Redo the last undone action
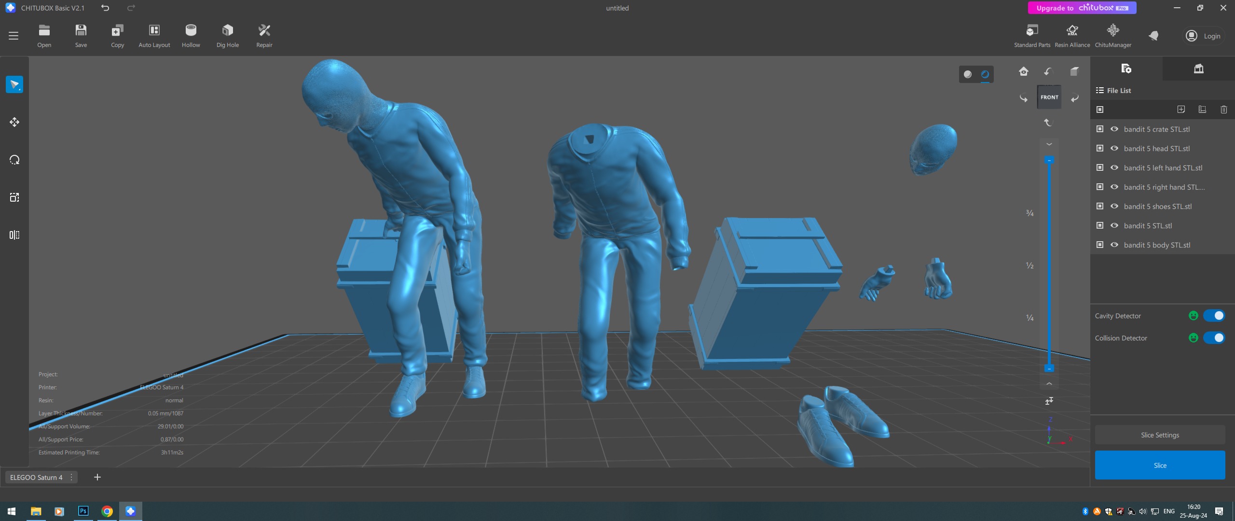This screenshot has width=1235, height=521. (x=131, y=8)
